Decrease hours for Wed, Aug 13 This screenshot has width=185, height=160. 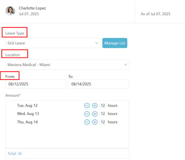(87, 114)
